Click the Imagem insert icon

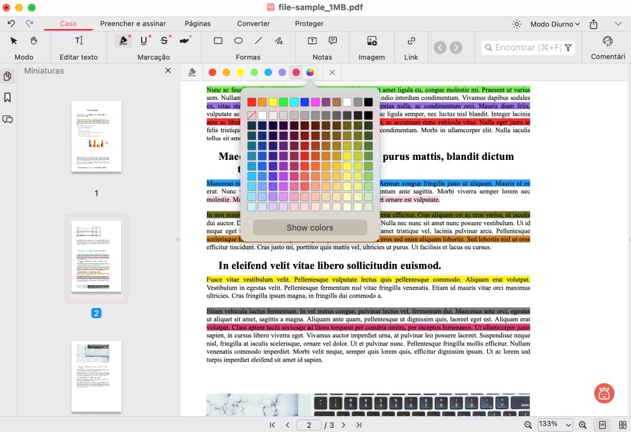pos(371,41)
